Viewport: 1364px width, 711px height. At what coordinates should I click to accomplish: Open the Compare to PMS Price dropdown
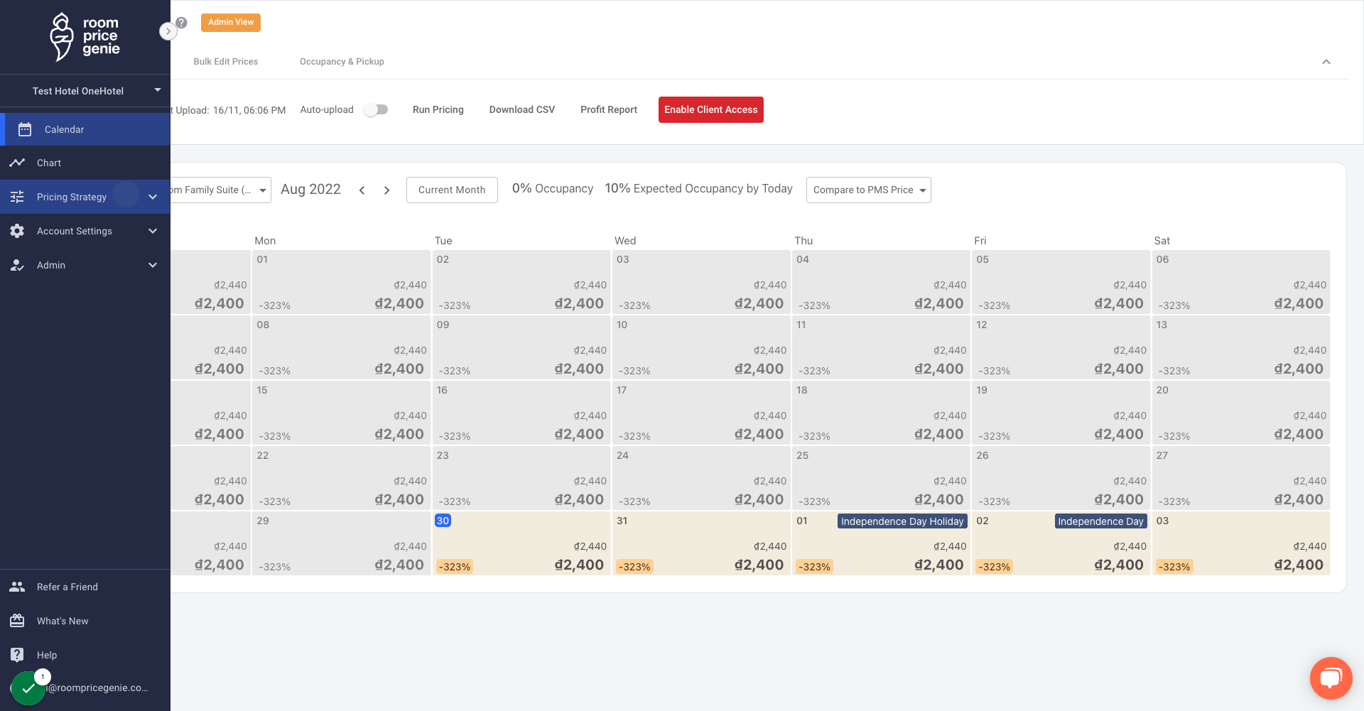868,190
